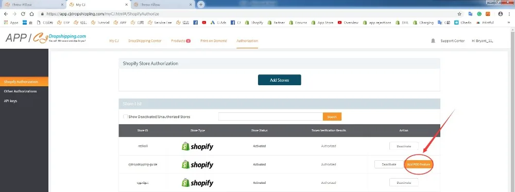Open the Facebook bookmark icon
This screenshot has height=192, width=515.
tap(195, 23)
